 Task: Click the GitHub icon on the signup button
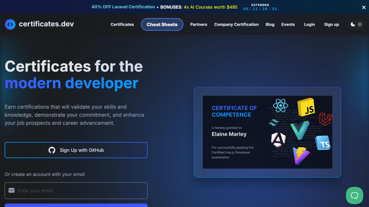[52, 150]
